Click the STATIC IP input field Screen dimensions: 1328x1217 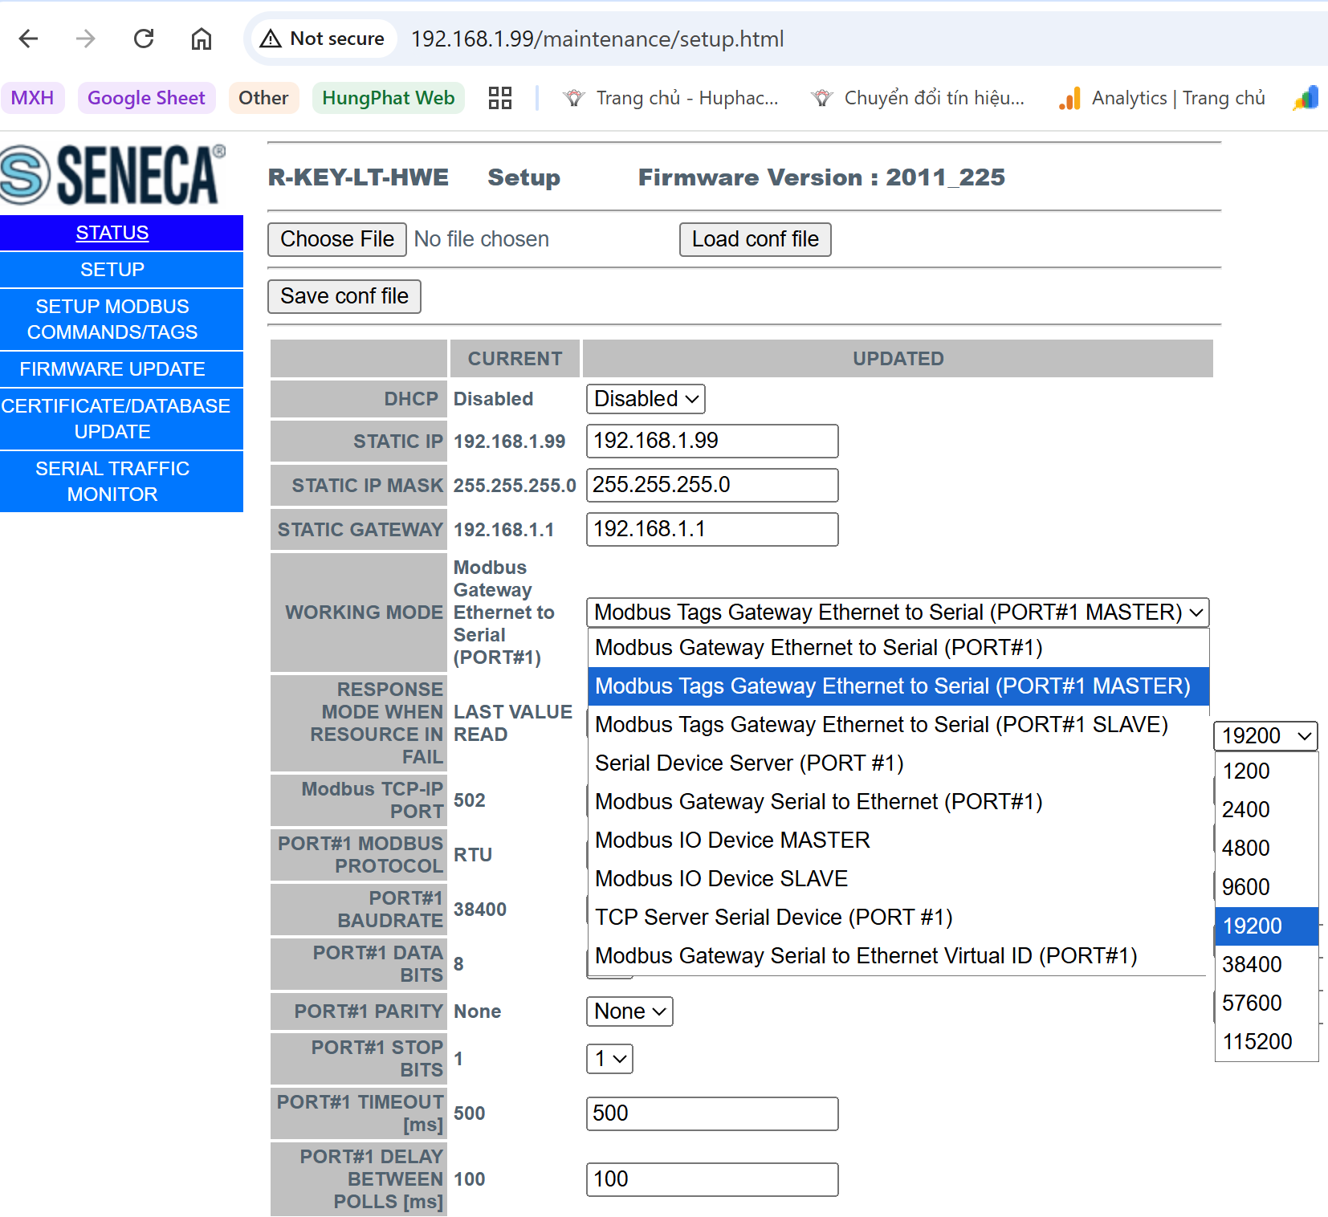point(712,442)
